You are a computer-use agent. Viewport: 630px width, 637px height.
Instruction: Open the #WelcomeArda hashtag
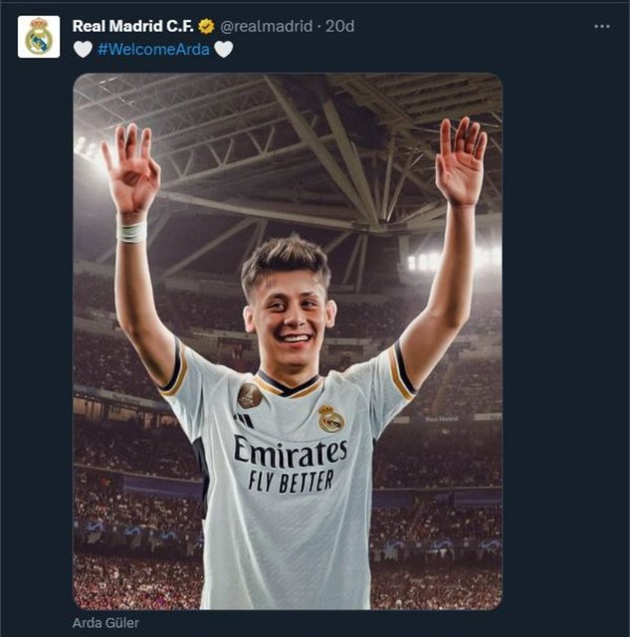point(153,50)
